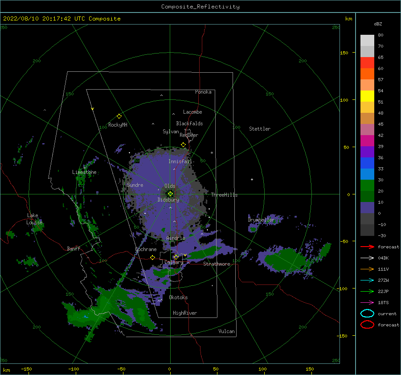
Task: Click the RockyMH label
Action: point(118,125)
